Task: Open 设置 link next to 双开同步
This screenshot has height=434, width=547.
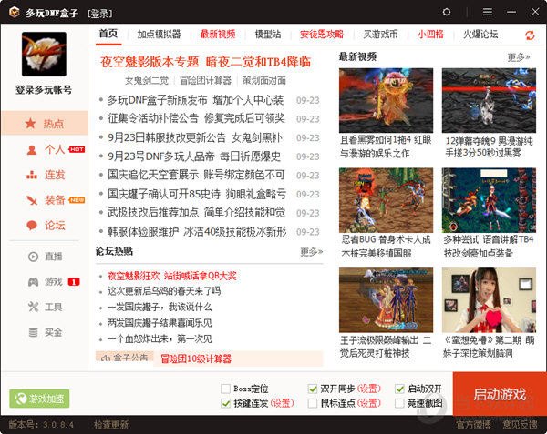Action: pyautogui.click(x=369, y=389)
